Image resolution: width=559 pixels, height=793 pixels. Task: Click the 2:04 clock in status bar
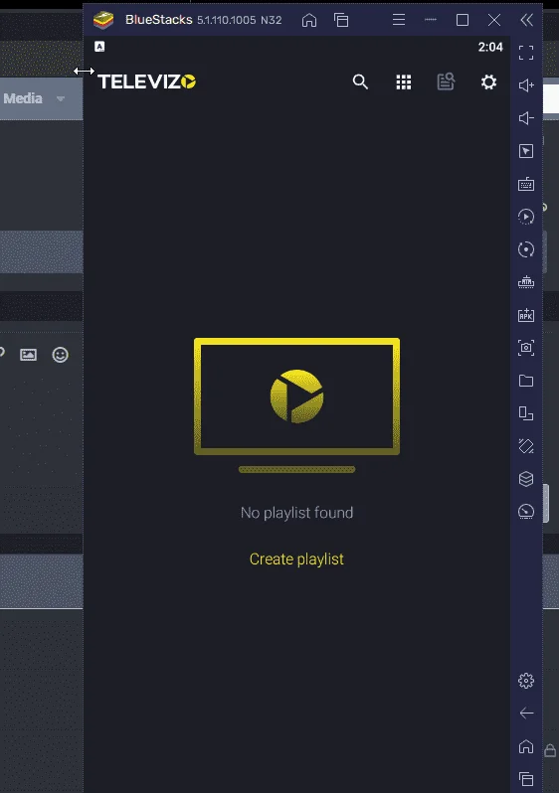click(490, 47)
